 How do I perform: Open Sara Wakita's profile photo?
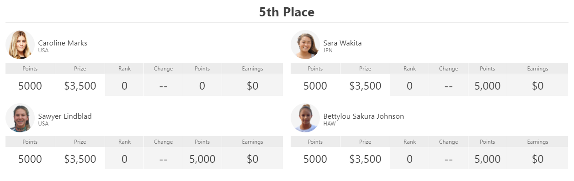tap(305, 45)
